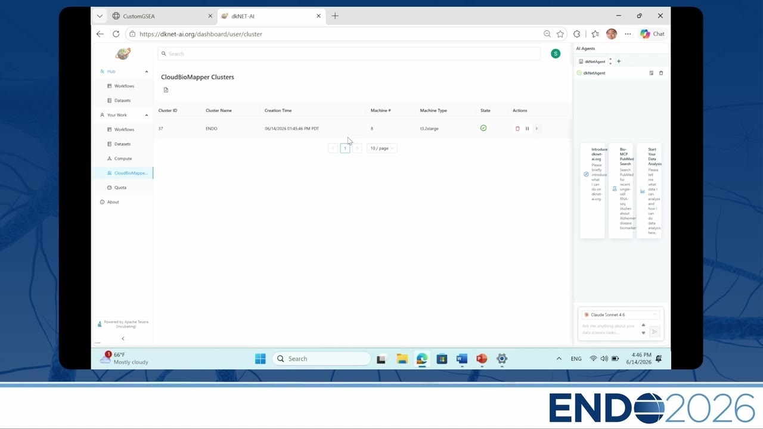
Task: Reload the dknet-ai.org page
Action: [x=116, y=34]
